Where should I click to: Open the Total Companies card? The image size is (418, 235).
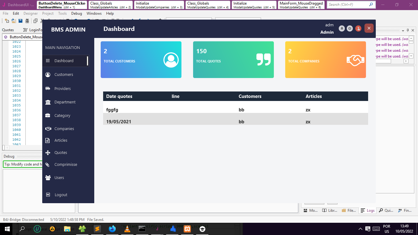click(326, 60)
